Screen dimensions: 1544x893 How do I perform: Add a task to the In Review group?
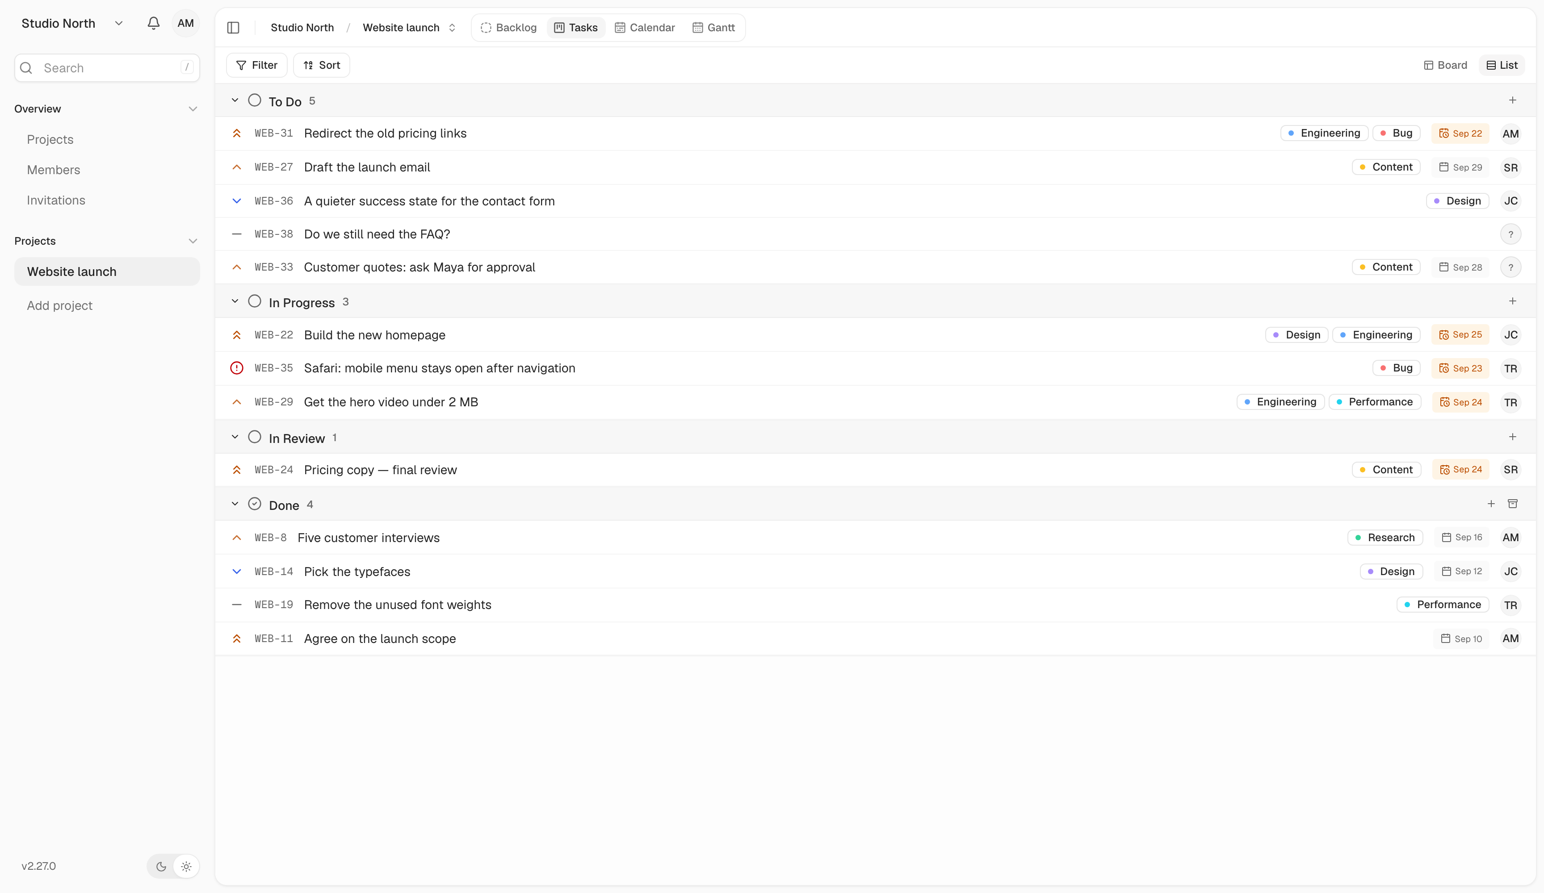pos(1512,437)
